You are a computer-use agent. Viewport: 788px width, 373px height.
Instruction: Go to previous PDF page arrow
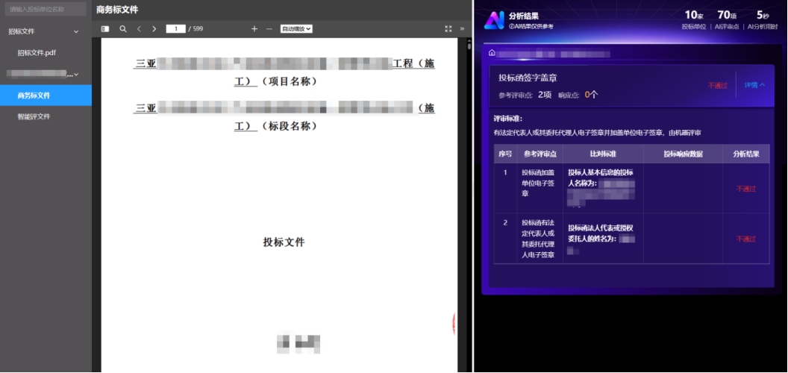[x=140, y=29]
